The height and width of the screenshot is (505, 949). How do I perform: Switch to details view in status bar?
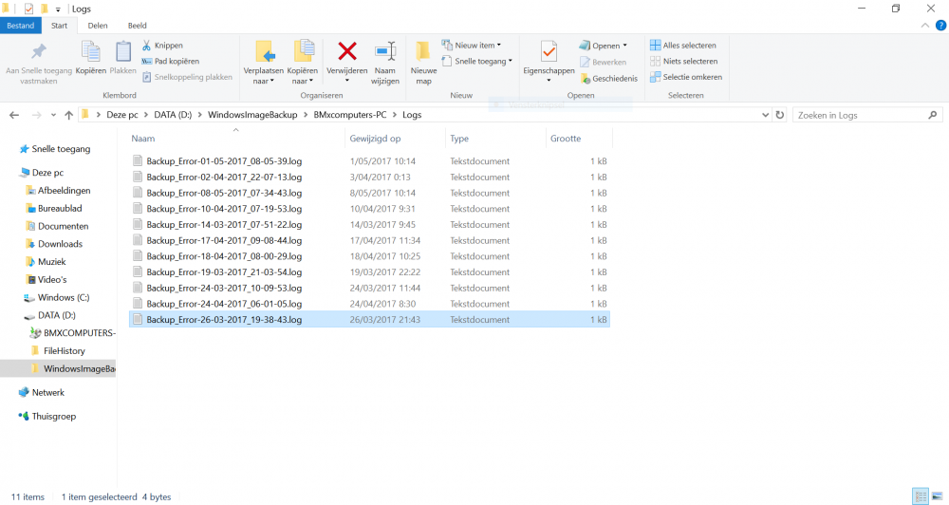pos(920,496)
